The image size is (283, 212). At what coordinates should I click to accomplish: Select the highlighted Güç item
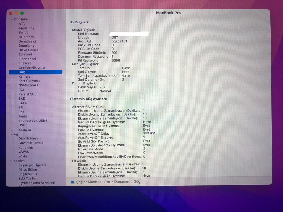click(22, 72)
